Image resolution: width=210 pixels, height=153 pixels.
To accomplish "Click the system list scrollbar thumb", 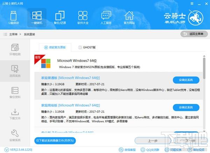I will 204,68.
